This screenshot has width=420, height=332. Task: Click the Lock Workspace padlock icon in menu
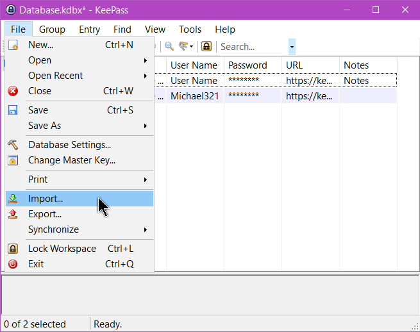pyautogui.click(x=13, y=249)
